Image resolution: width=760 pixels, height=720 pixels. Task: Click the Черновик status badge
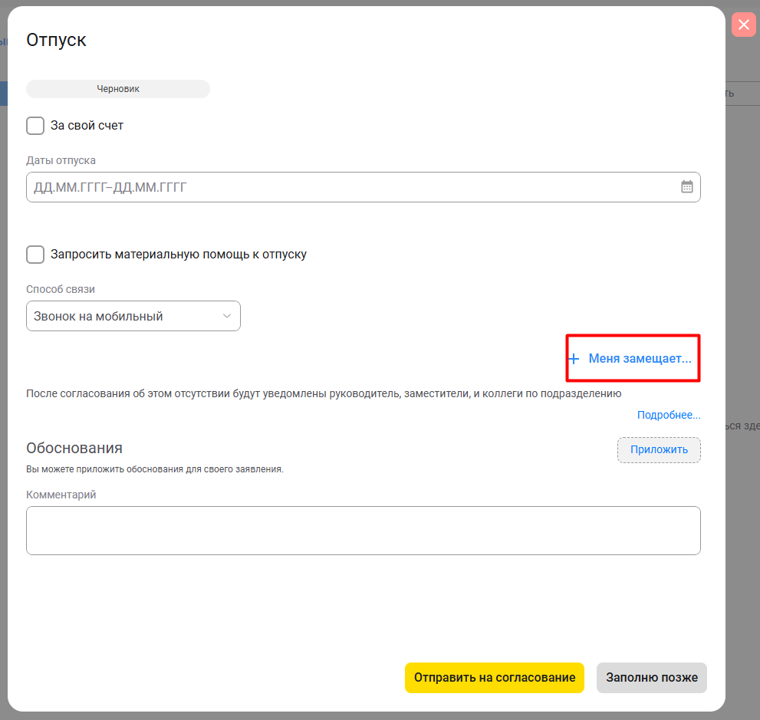click(118, 89)
